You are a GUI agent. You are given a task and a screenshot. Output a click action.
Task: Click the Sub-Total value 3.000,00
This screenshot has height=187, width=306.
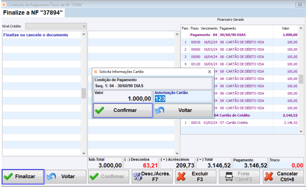pyautogui.click(x=110, y=166)
